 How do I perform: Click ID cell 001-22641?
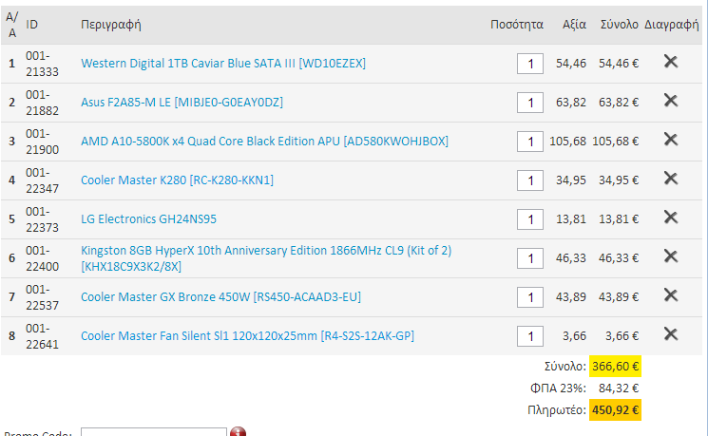(x=42, y=336)
